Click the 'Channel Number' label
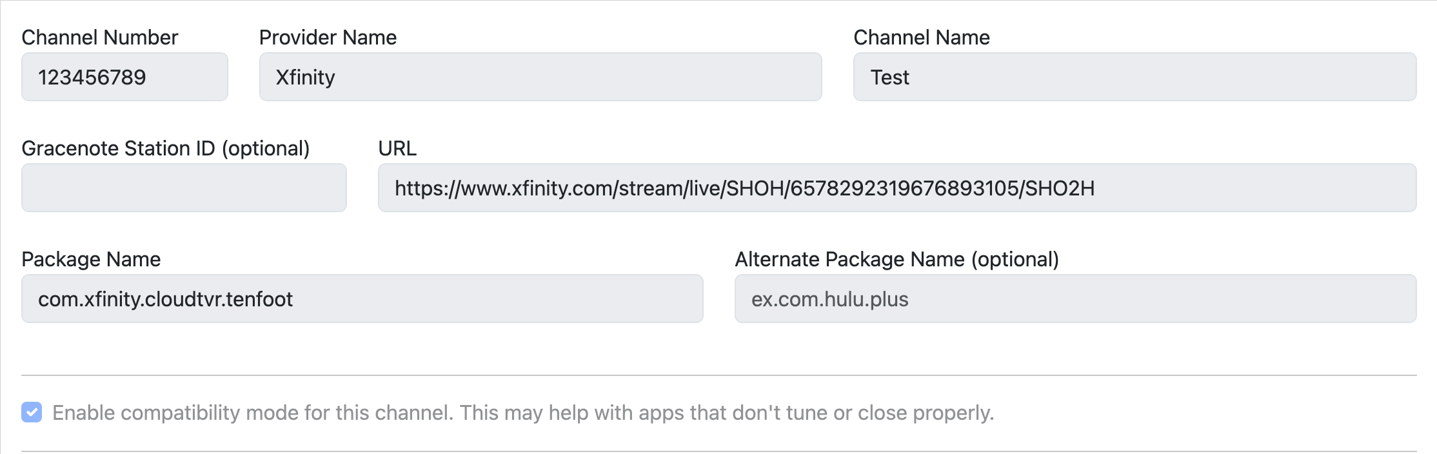Image resolution: width=1437 pixels, height=454 pixels. 100,37
